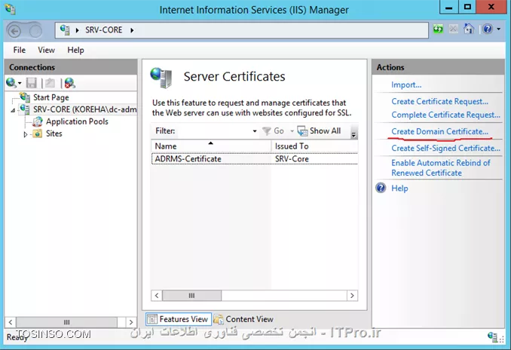Click the Start Page tree icon

(25, 97)
